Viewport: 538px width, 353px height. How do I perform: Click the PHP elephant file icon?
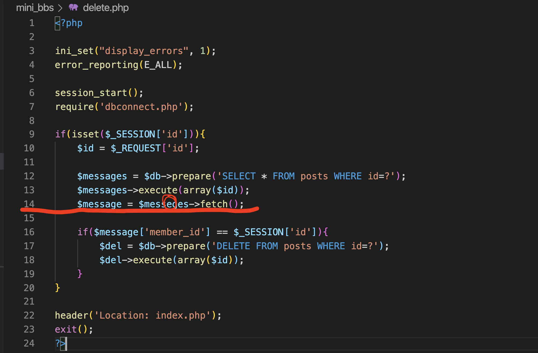click(x=73, y=8)
